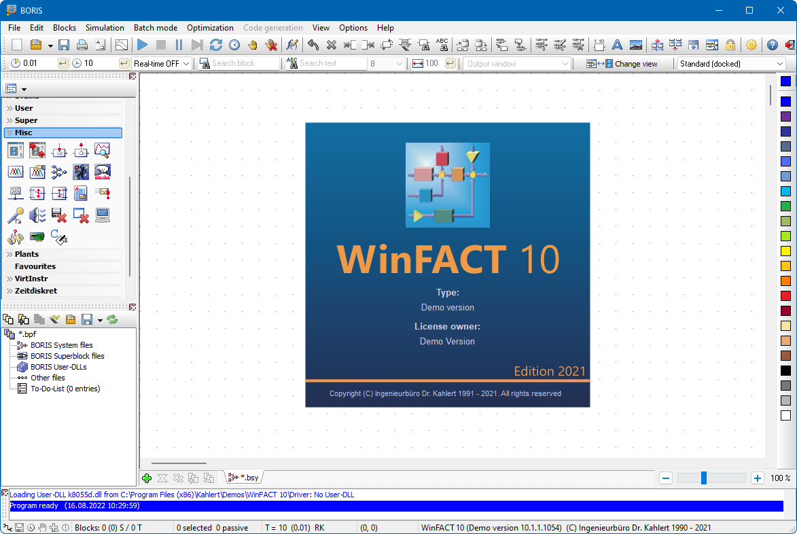The height and width of the screenshot is (534, 797).
Task: Click the alaska block icon in Misc
Action: pos(102,172)
